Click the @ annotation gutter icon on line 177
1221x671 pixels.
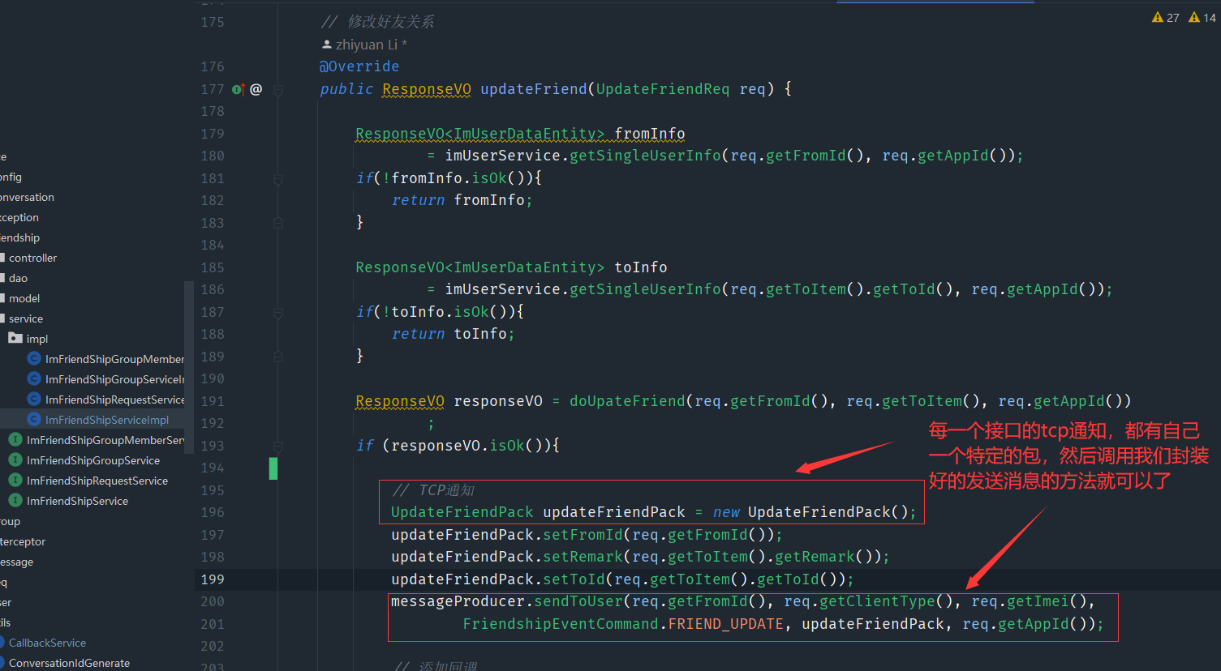pos(256,89)
